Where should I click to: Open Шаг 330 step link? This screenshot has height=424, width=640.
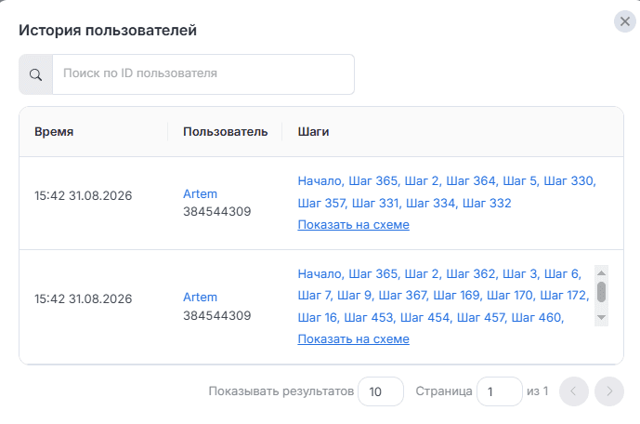pos(568,180)
